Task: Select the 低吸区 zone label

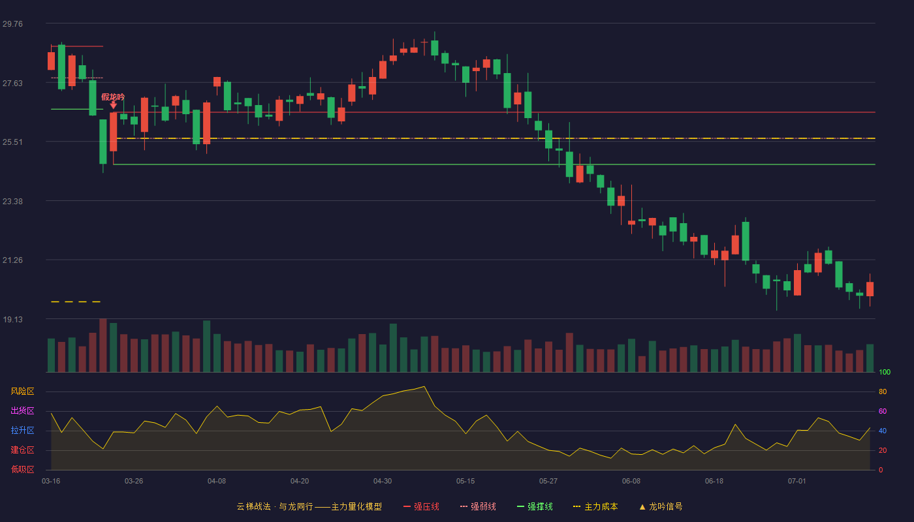Action: coord(22,469)
